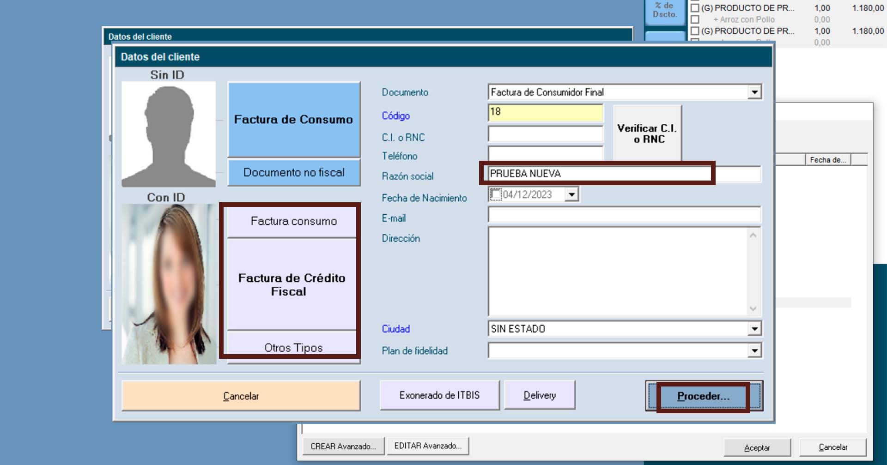Open the birth date picker arrow

coord(571,194)
